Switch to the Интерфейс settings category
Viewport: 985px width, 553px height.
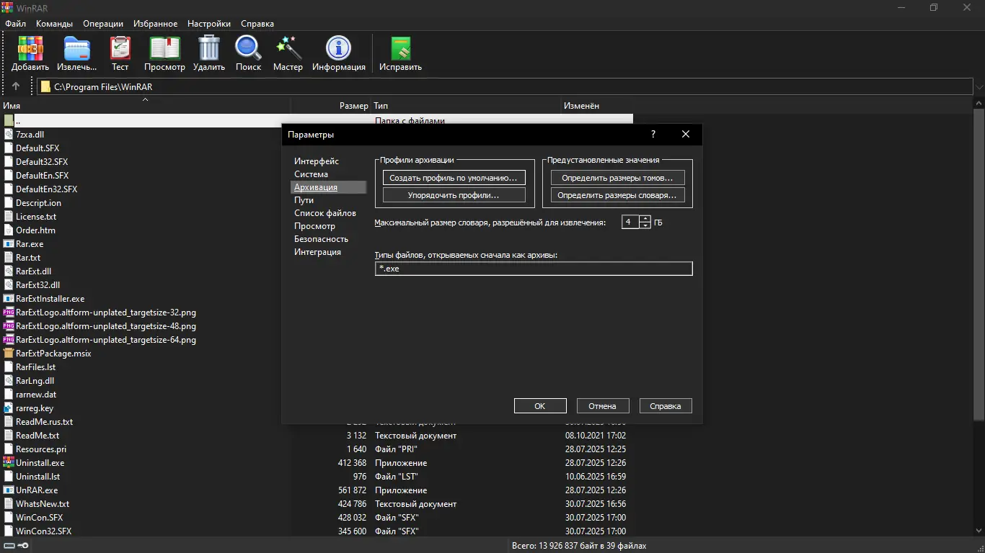[317, 161]
